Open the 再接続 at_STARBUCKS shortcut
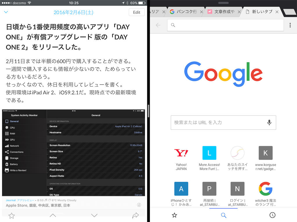 click(209, 194)
